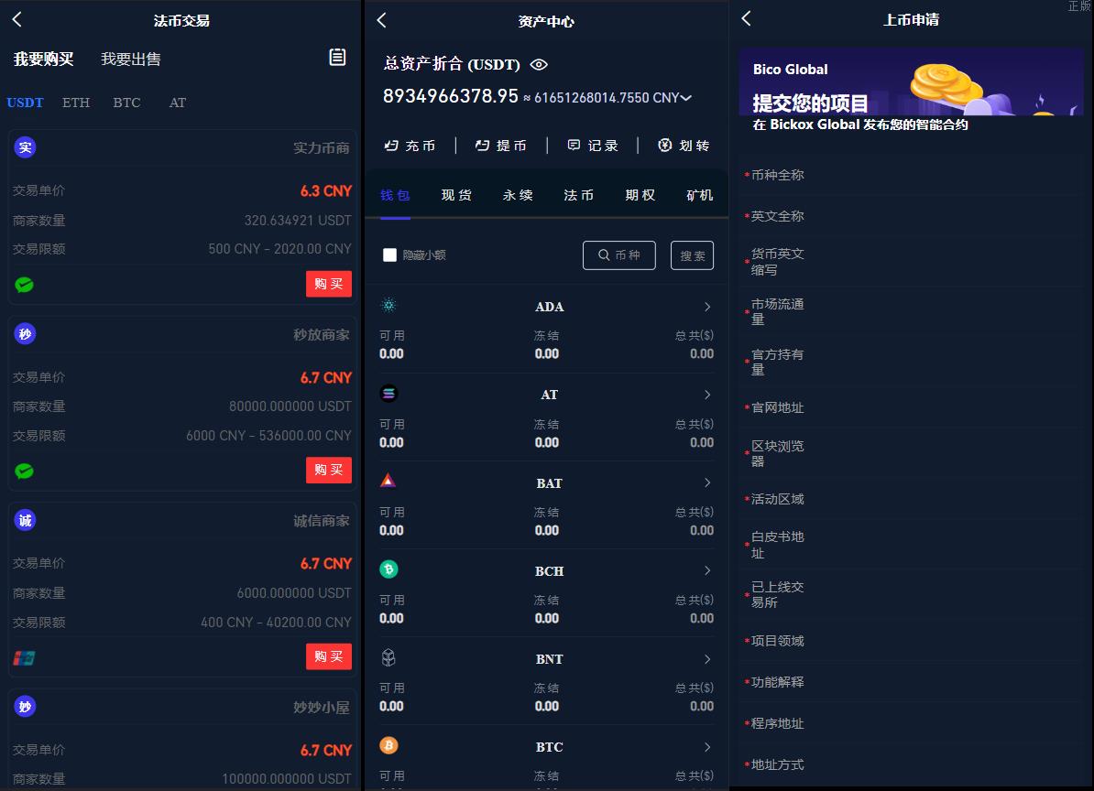The width and height of the screenshot is (1094, 791).
Task: Go back from the 法币交易 screen
Action: 16,19
